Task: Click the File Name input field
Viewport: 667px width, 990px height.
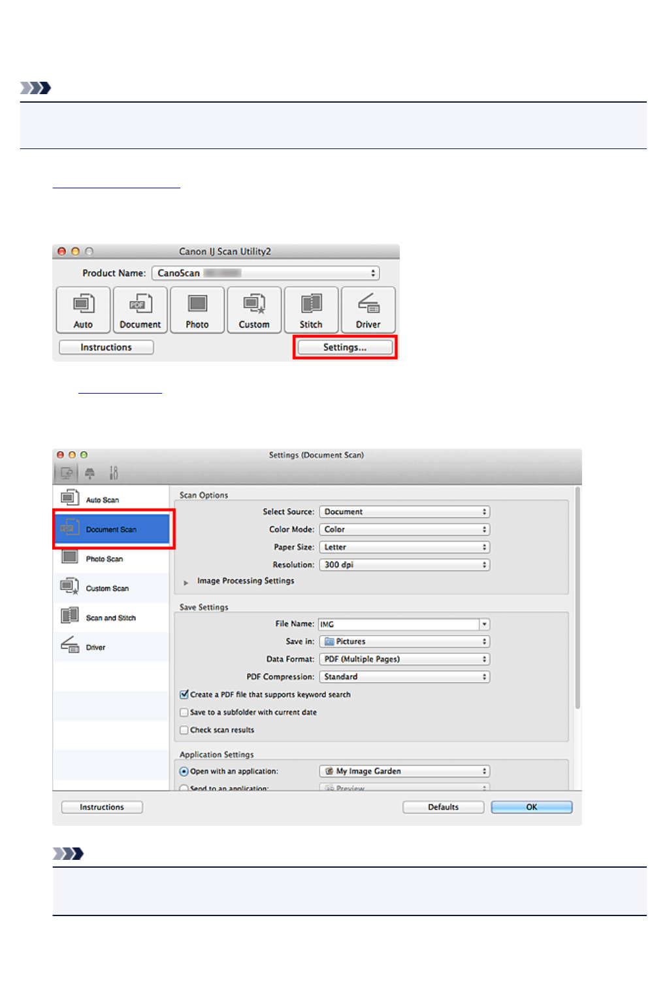Action: (x=399, y=624)
